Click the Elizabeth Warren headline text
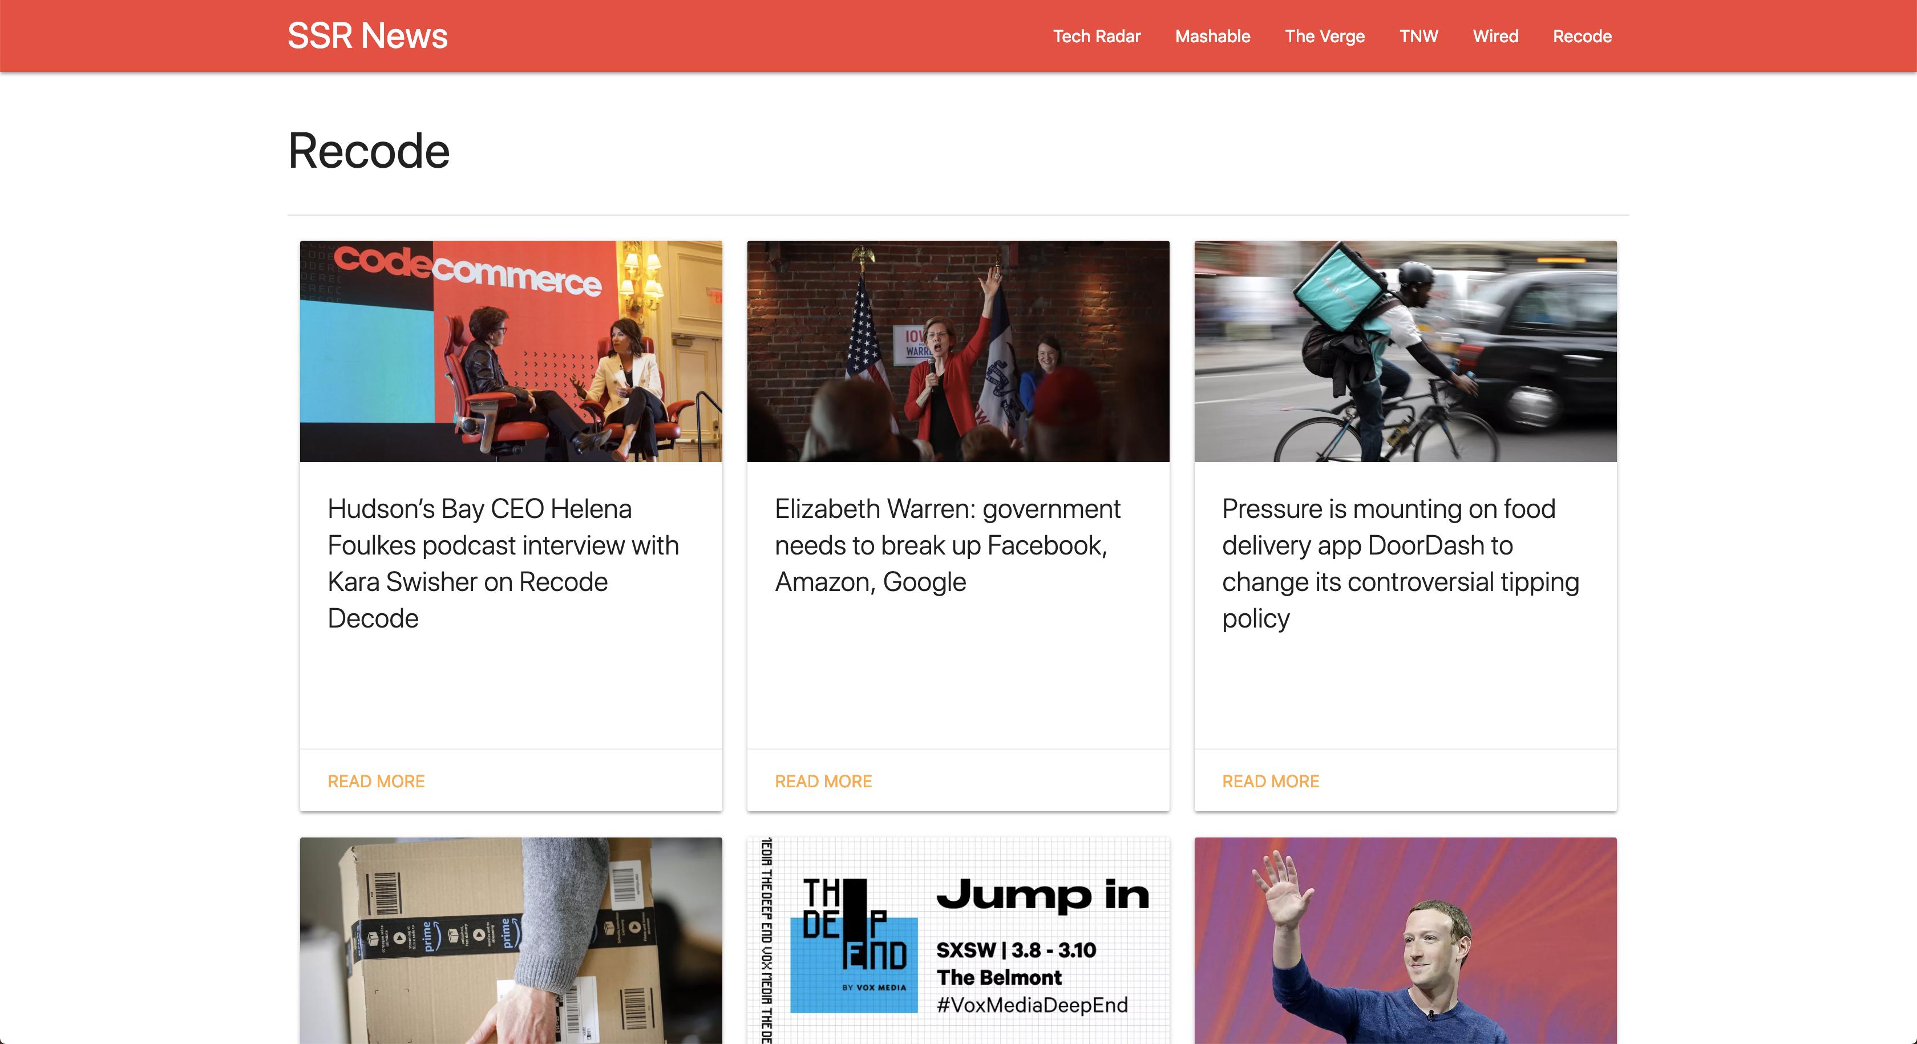Viewport: 1917px width, 1044px height. [x=947, y=545]
